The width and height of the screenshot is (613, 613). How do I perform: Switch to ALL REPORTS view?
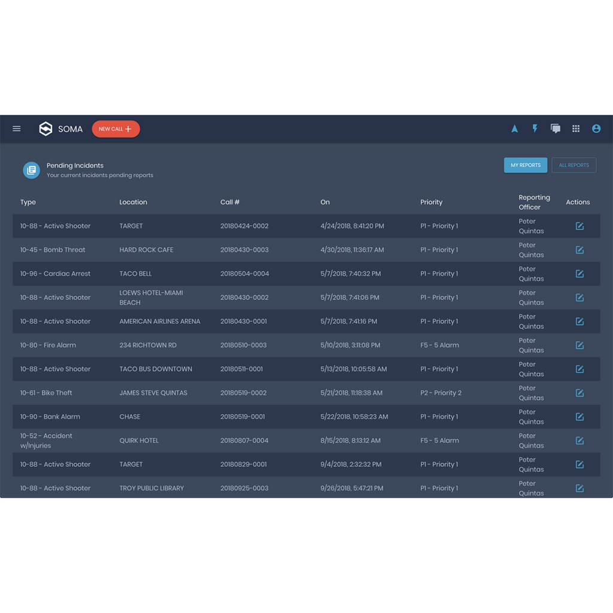click(x=573, y=165)
